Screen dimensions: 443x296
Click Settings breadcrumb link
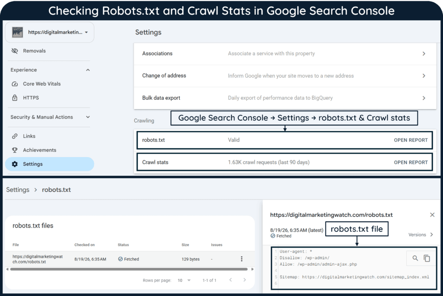(x=18, y=190)
